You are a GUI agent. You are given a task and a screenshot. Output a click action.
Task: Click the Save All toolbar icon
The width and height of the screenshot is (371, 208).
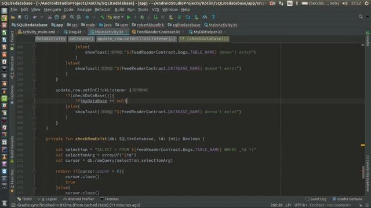20,17
